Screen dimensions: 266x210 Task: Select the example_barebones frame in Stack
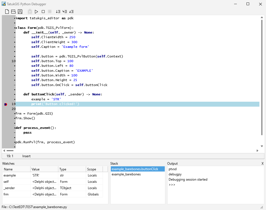click(x=138, y=174)
